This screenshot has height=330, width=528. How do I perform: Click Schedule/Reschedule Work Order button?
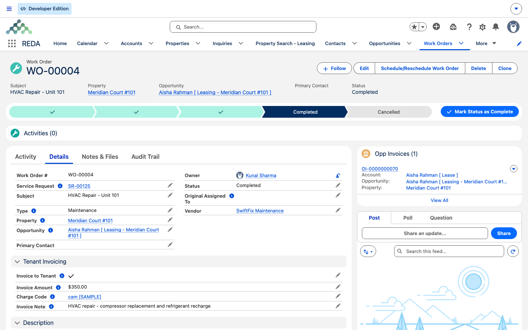420,69
